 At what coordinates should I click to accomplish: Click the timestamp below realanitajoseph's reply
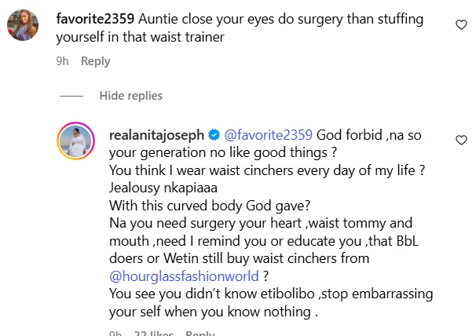click(x=114, y=333)
